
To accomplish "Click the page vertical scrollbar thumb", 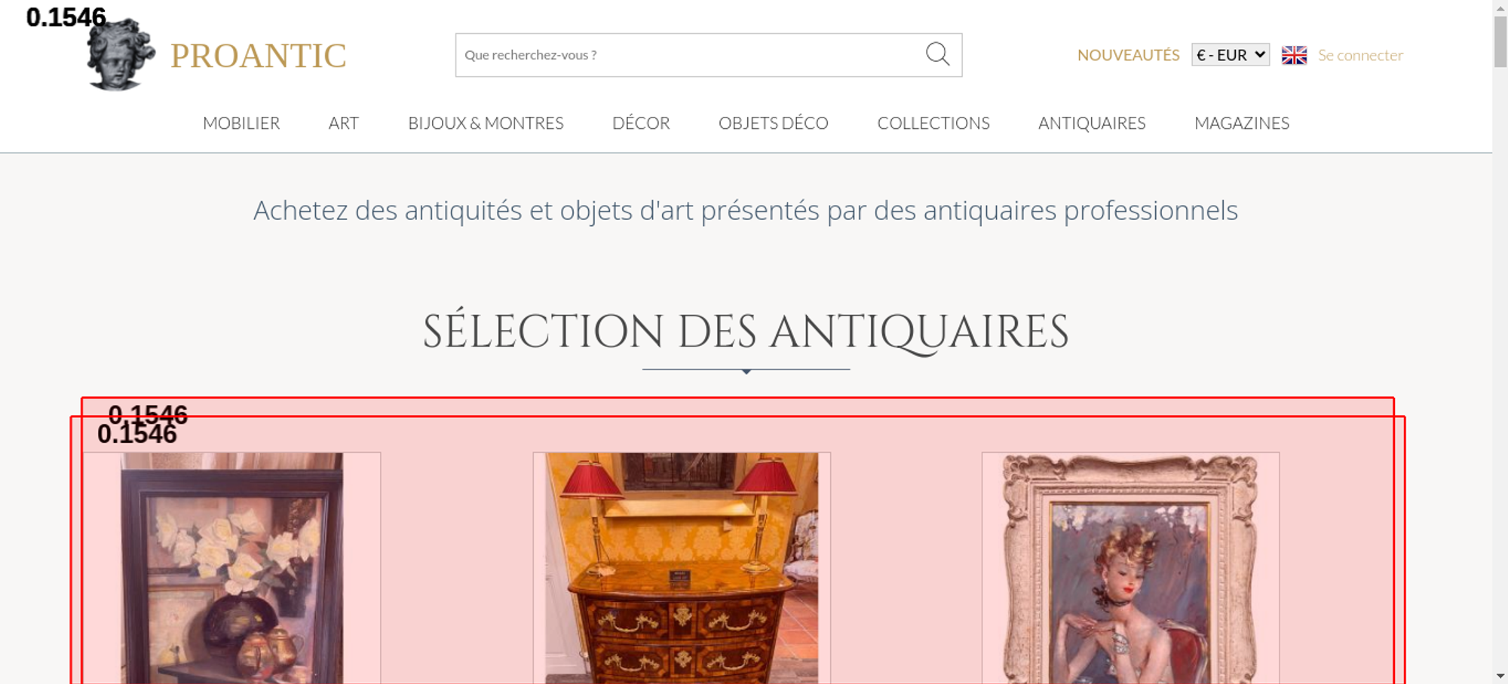I will point(1500,41).
